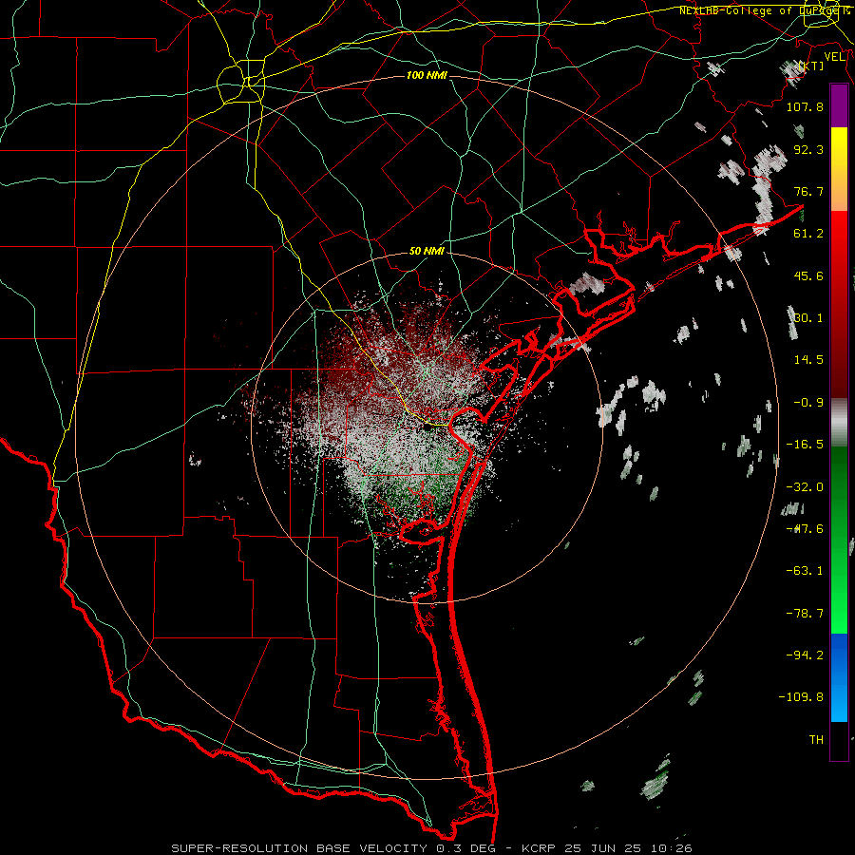Click the purple segment of the color bar
Screen dimensions: 855x855
coord(839,105)
